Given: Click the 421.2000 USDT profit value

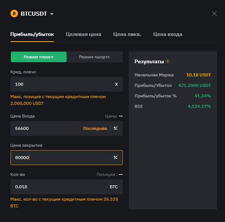Looking at the screenshot, I should (x=194, y=85).
